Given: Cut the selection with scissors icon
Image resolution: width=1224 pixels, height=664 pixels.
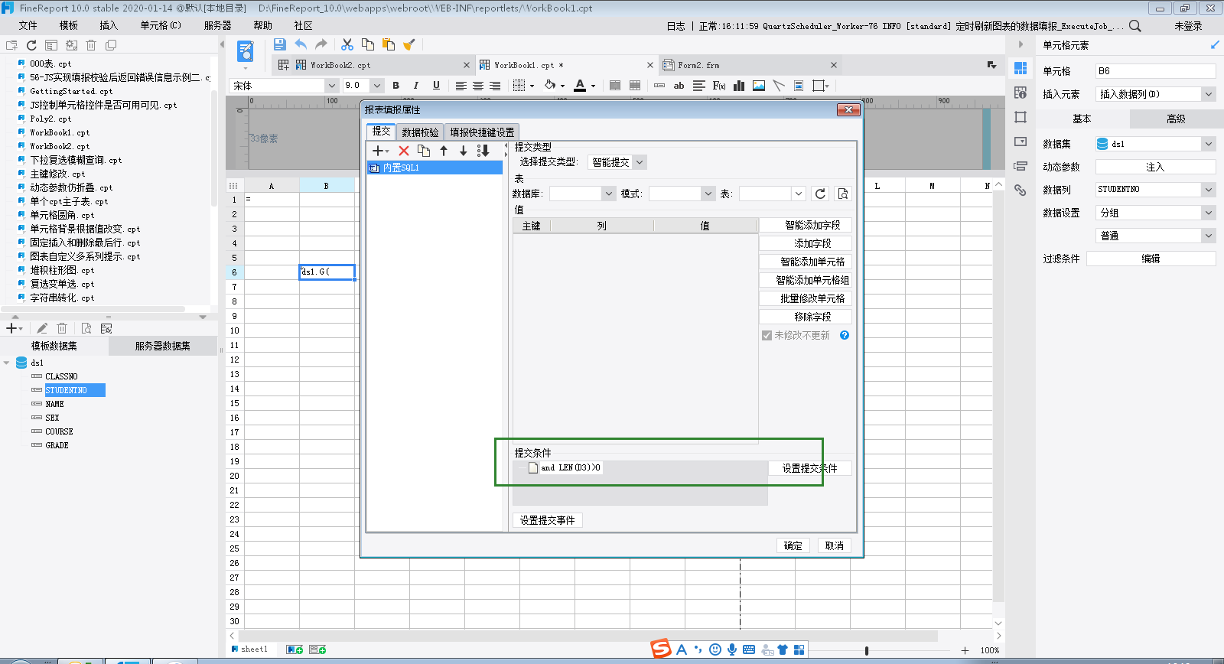Looking at the screenshot, I should pyautogui.click(x=347, y=44).
